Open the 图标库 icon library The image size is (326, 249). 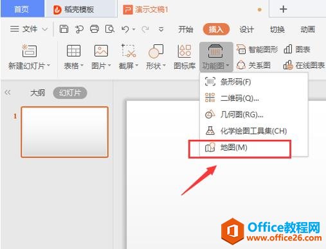pos(185,57)
